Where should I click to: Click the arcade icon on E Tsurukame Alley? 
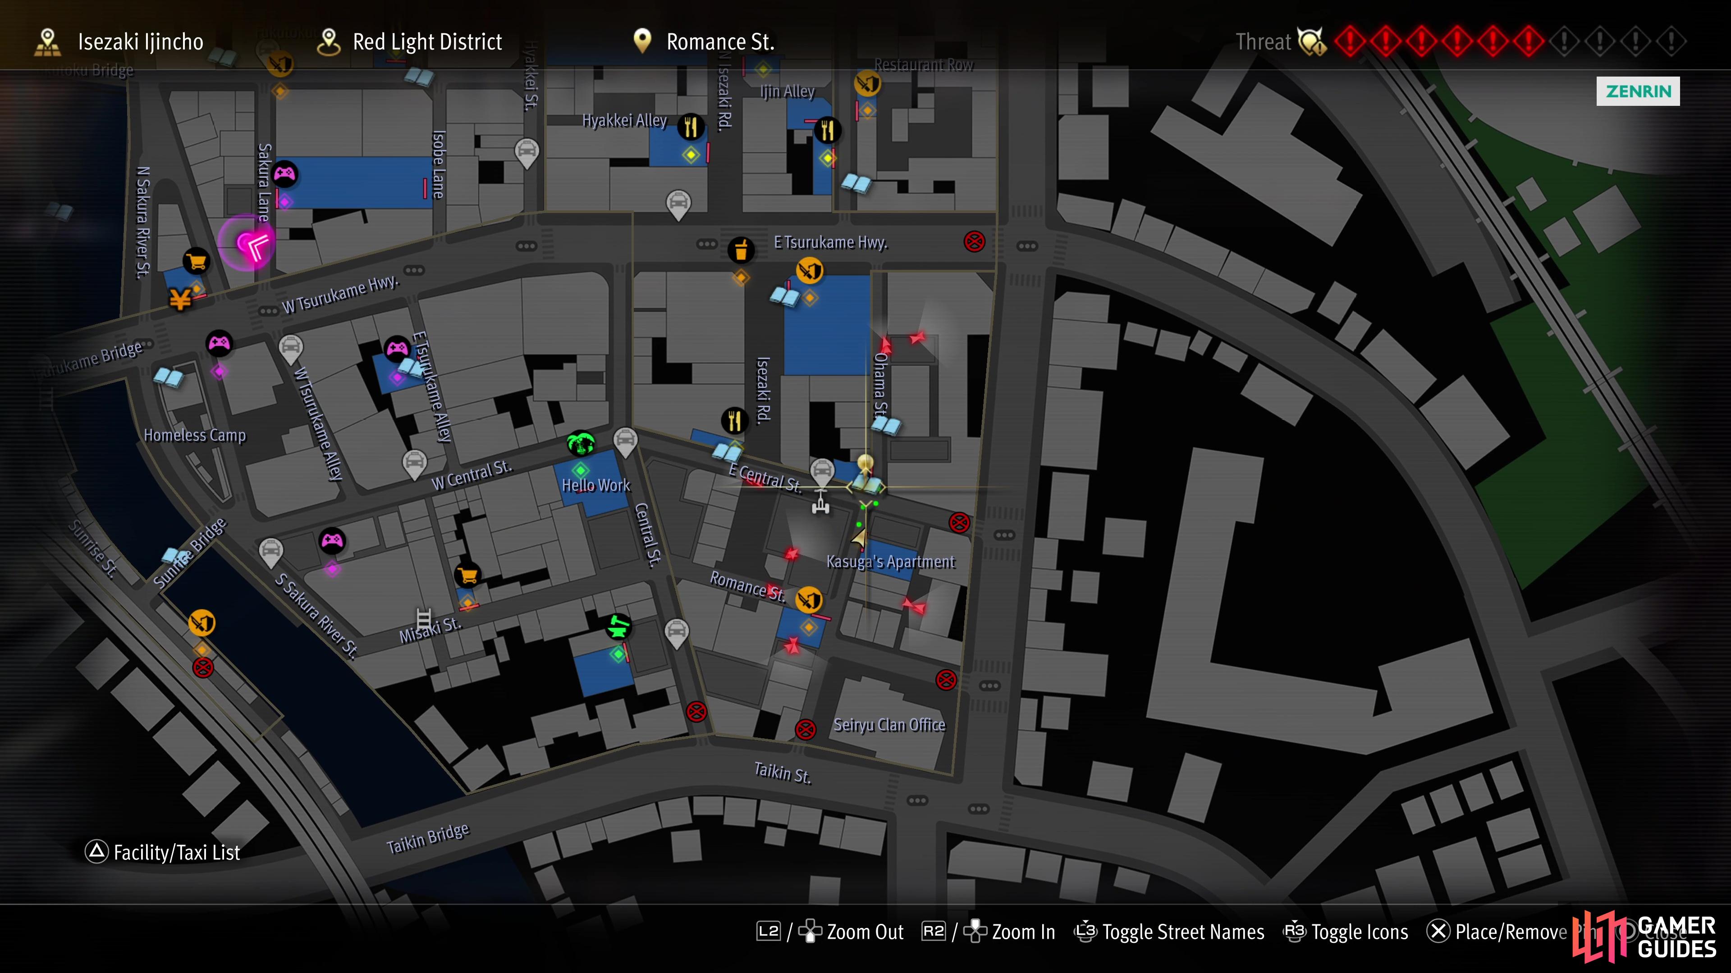click(397, 349)
